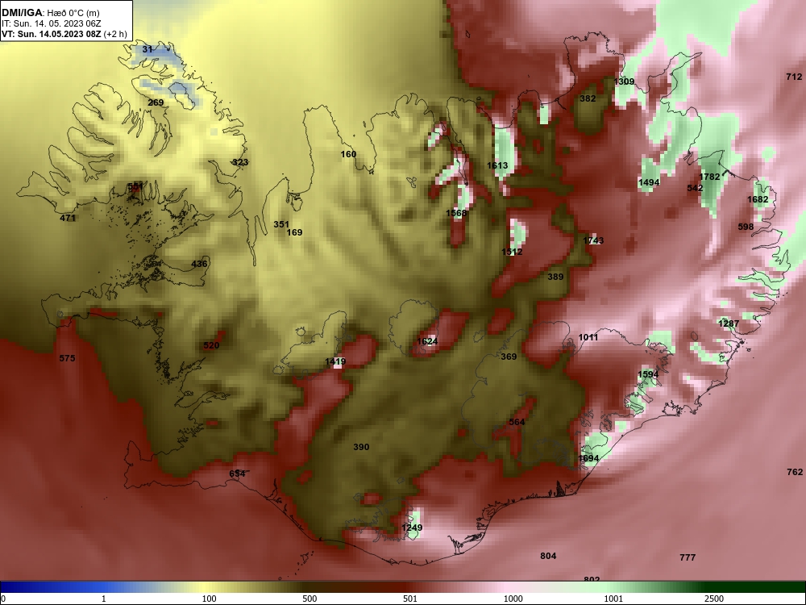806x605 pixels.
Task: Select the 160 height value
Action: point(348,154)
